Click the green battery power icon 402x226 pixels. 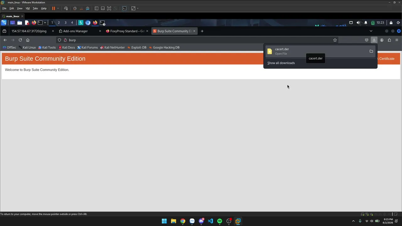coord(373,23)
